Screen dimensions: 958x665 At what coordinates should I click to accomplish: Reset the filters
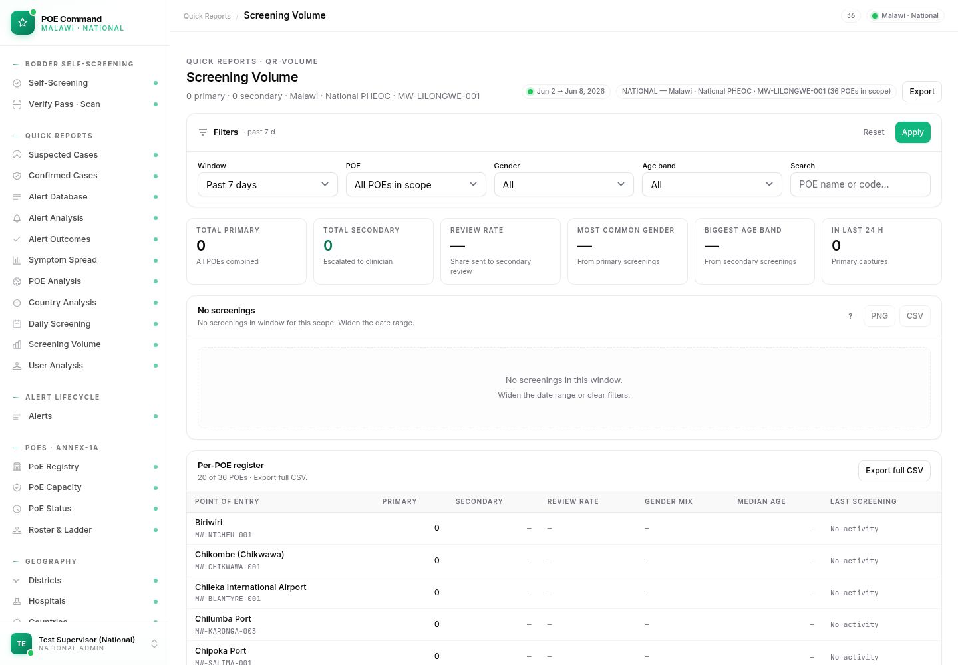click(874, 132)
